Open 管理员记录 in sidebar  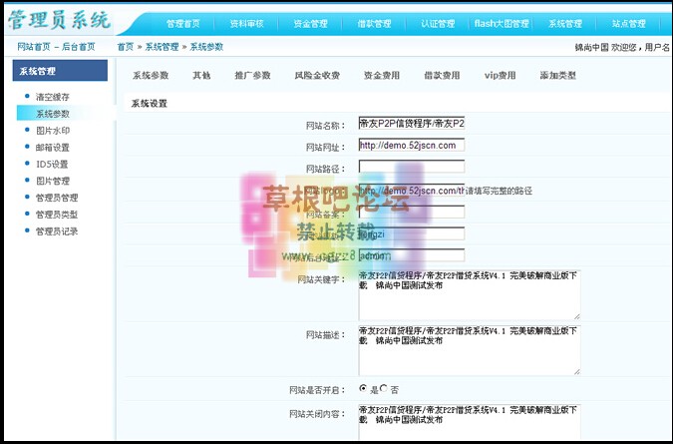click(x=56, y=231)
